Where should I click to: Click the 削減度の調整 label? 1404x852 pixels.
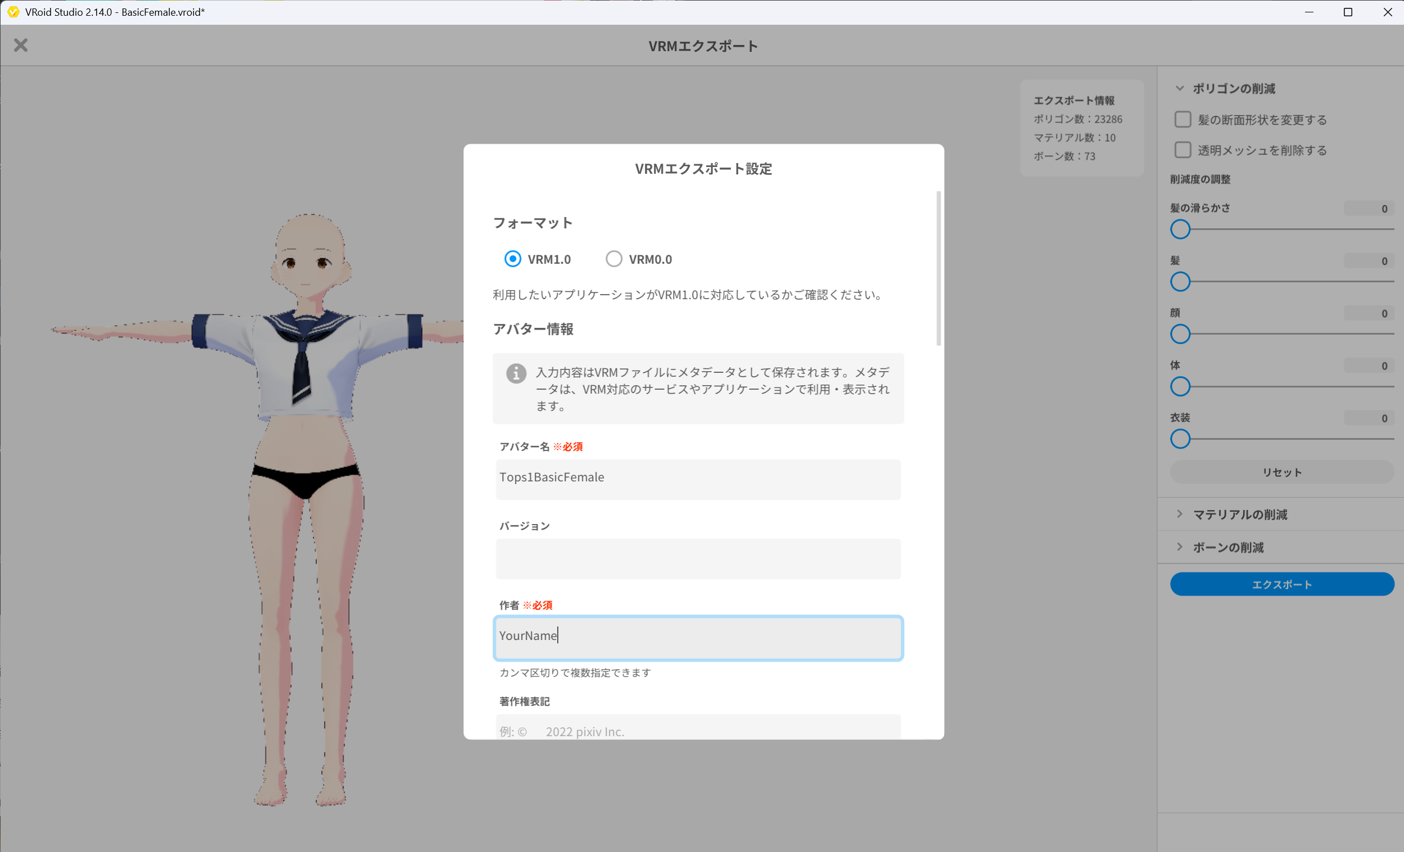pos(1200,179)
